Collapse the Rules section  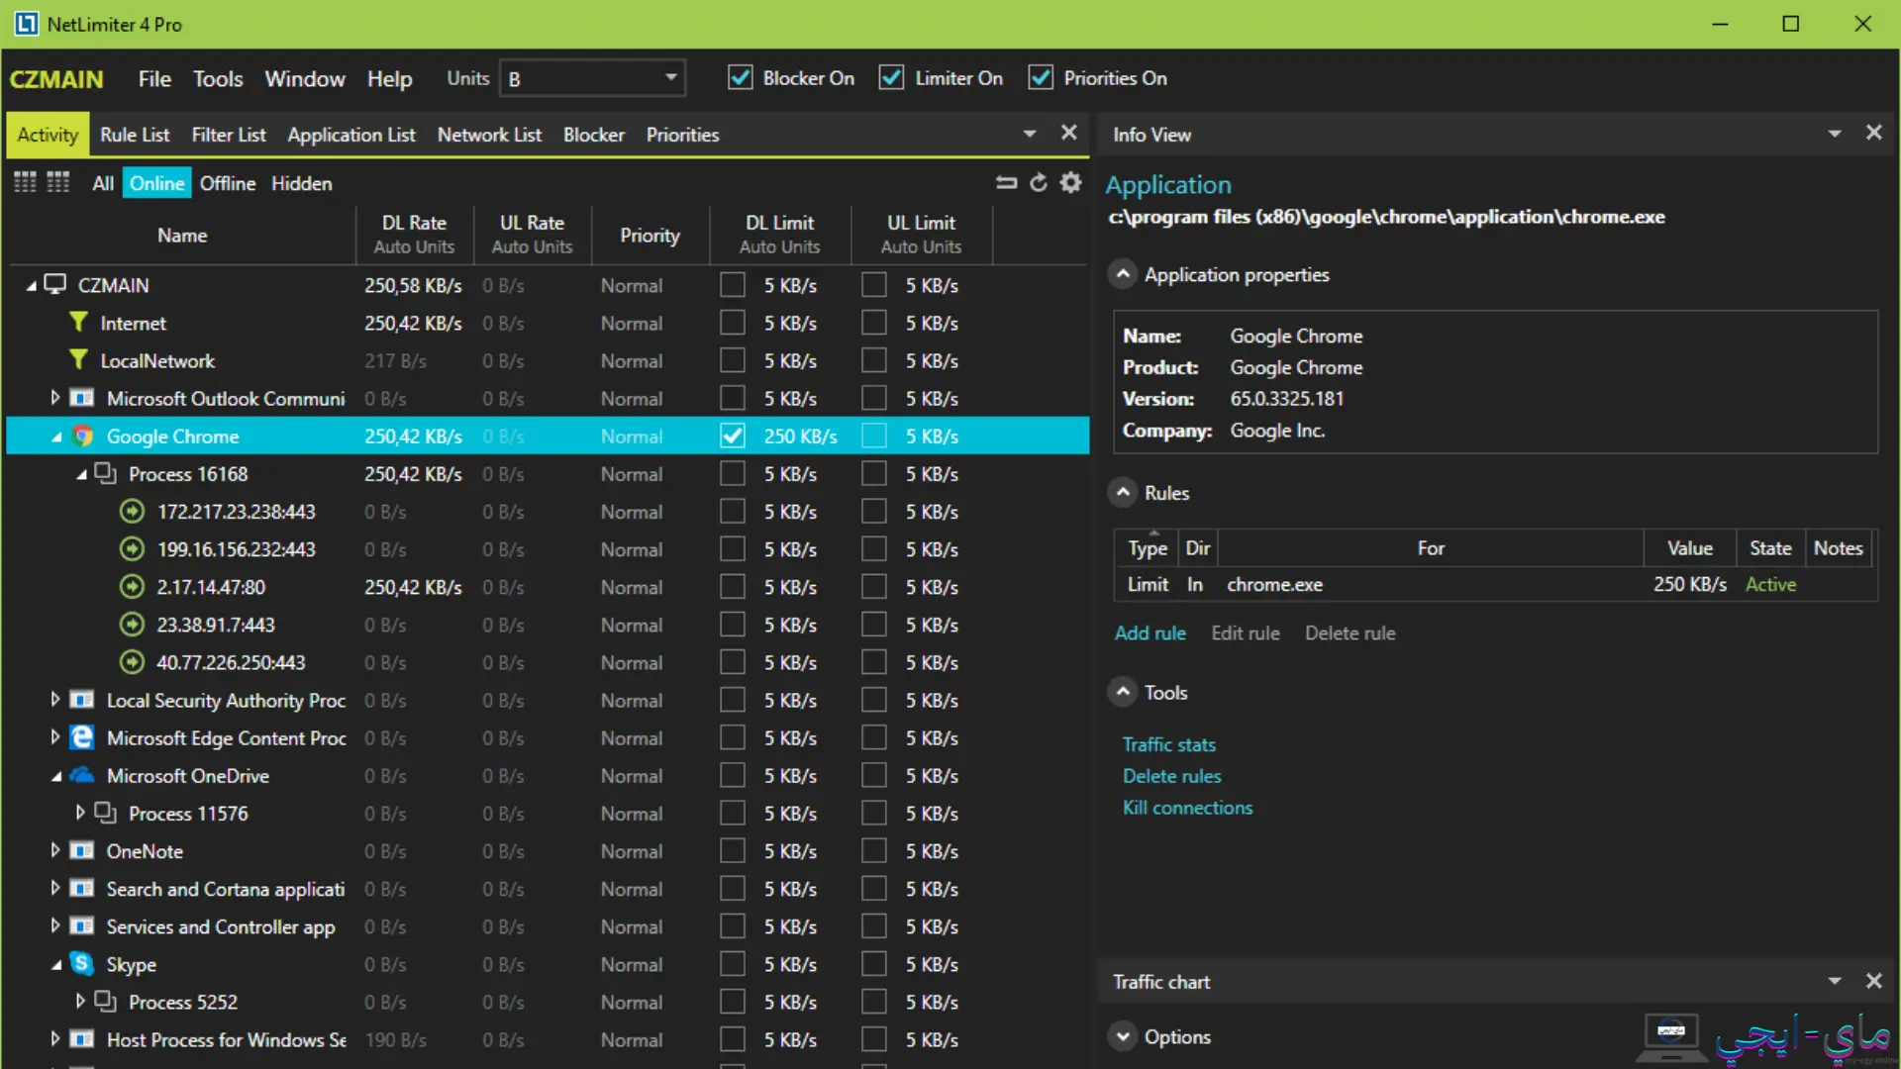point(1123,492)
